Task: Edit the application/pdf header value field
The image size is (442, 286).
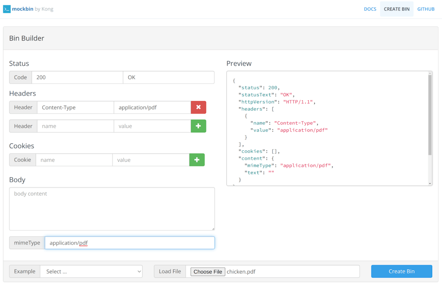Action: click(x=152, y=107)
